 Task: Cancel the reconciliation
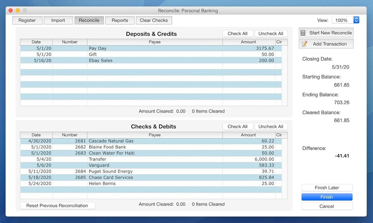[327, 206]
